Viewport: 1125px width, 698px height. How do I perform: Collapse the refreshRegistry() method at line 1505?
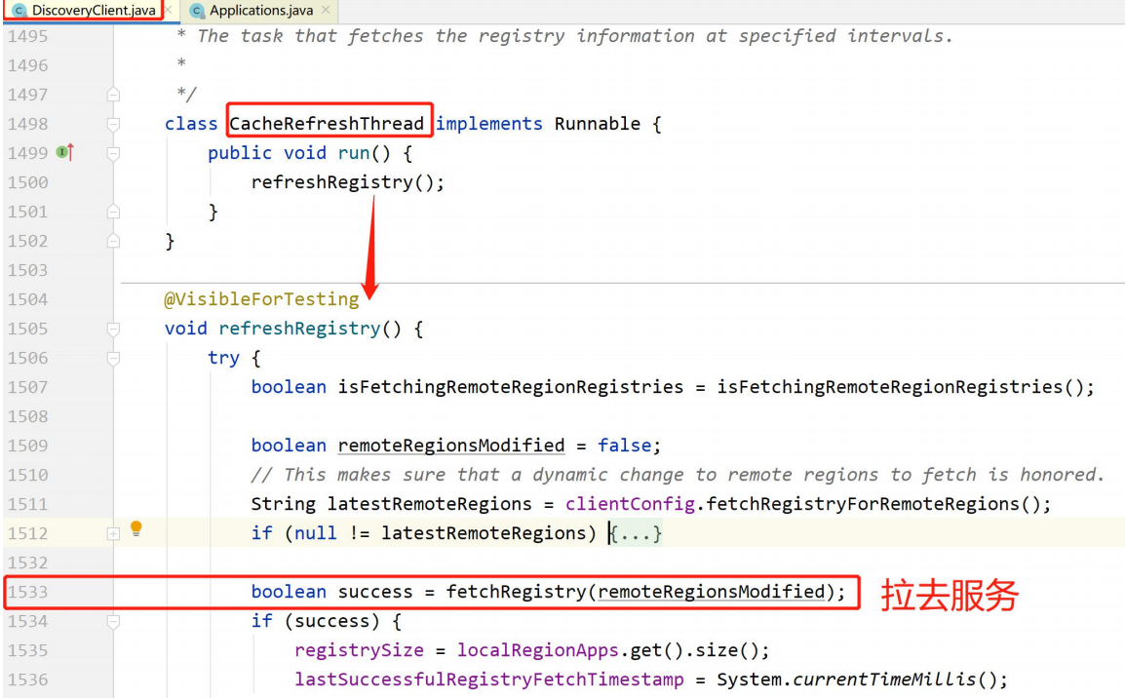[x=113, y=330]
